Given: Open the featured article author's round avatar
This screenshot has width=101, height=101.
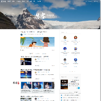Looking at the screenshot, I should [22, 35].
